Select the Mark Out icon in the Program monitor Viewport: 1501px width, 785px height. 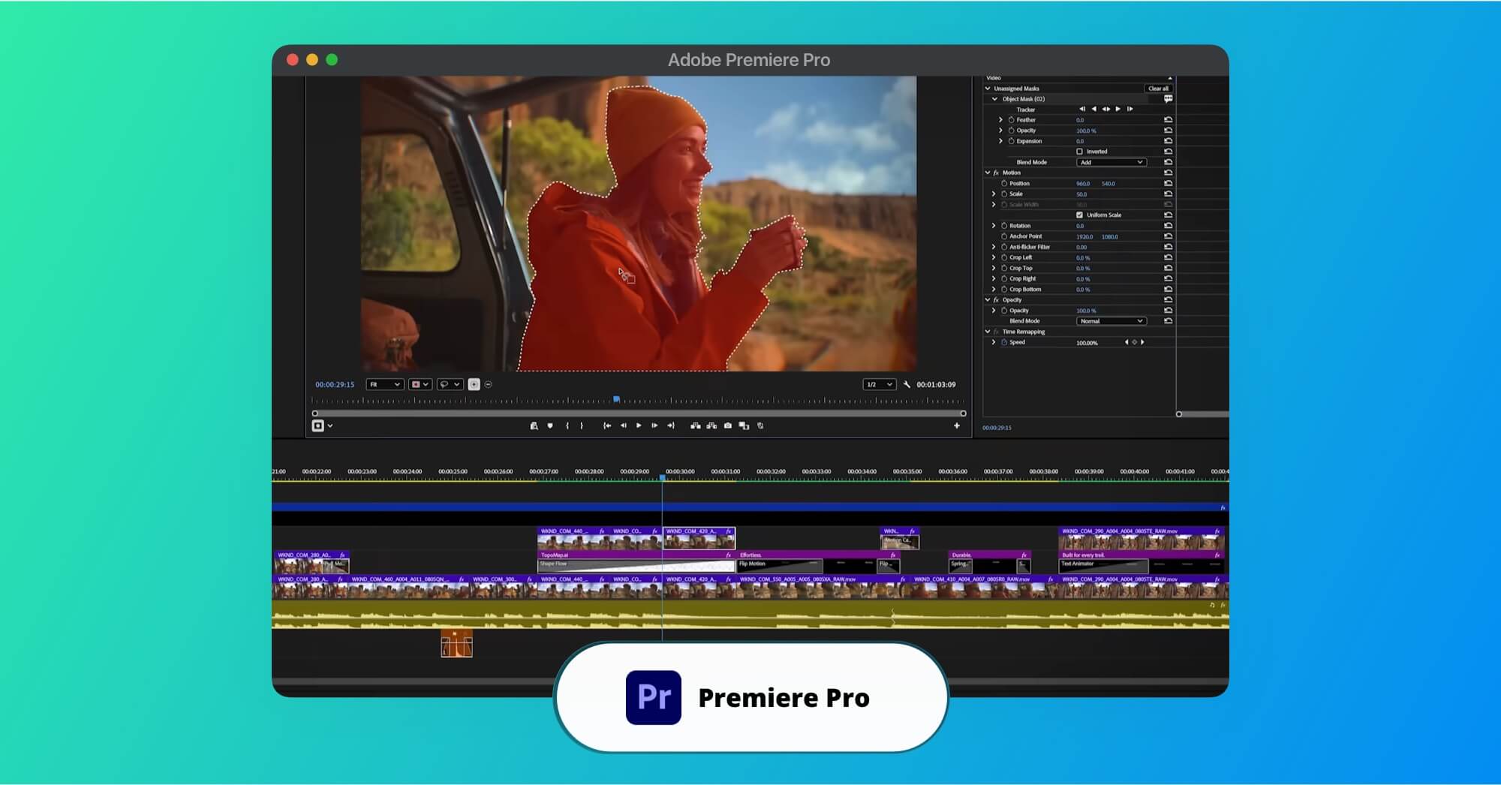(x=582, y=426)
